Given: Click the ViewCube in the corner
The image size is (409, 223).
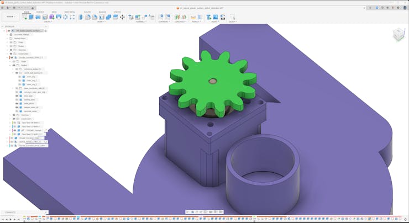Looking at the screenshot, I should coord(398,35).
